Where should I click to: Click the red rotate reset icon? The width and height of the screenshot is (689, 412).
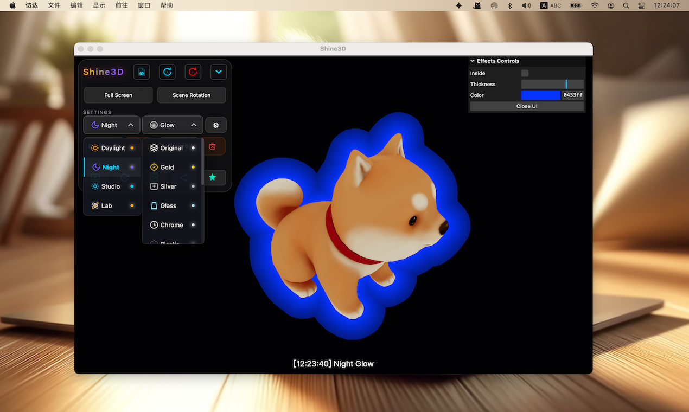click(193, 72)
